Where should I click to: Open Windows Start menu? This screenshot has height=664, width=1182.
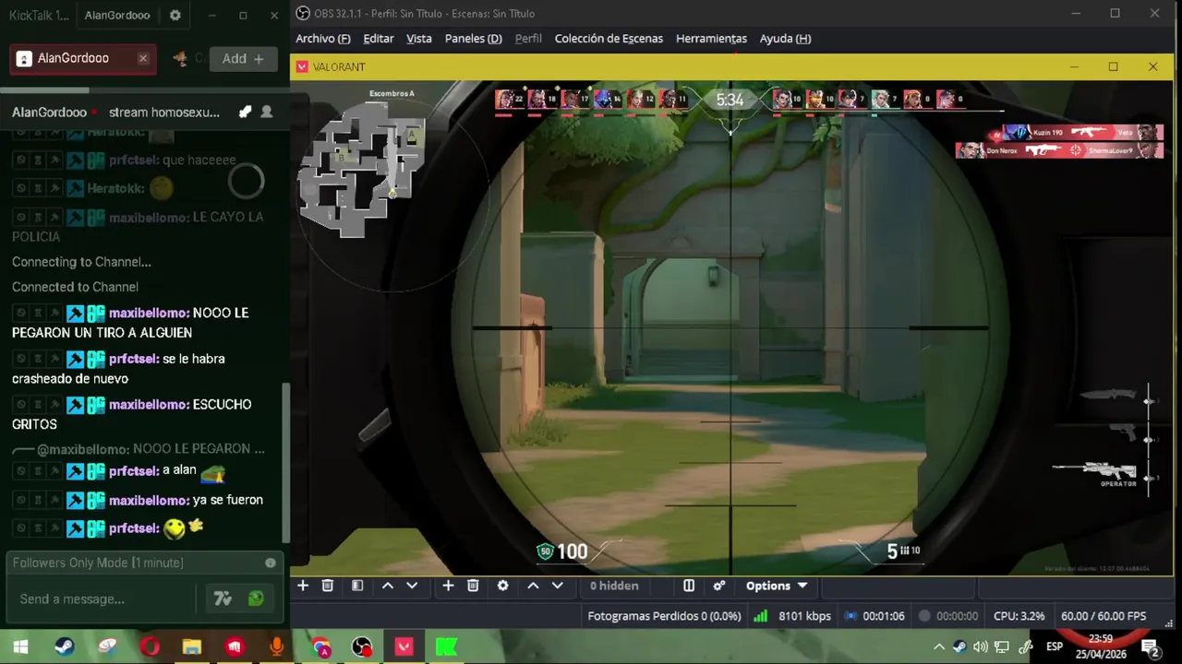(x=20, y=647)
